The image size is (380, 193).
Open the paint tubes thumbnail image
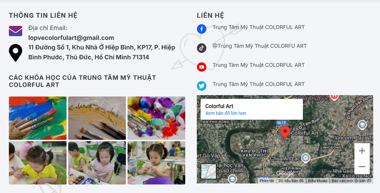tap(156, 118)
